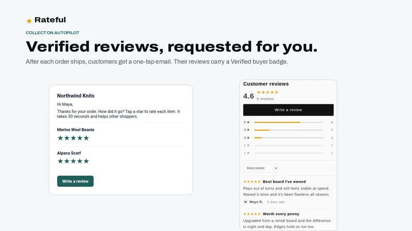Select second star for Alpaca Scarf
This screenshot has width=412, height=231.
67,161
